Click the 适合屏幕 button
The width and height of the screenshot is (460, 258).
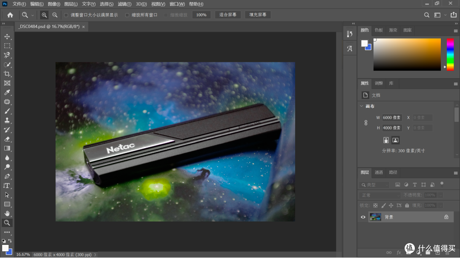[x=227, y=15]
